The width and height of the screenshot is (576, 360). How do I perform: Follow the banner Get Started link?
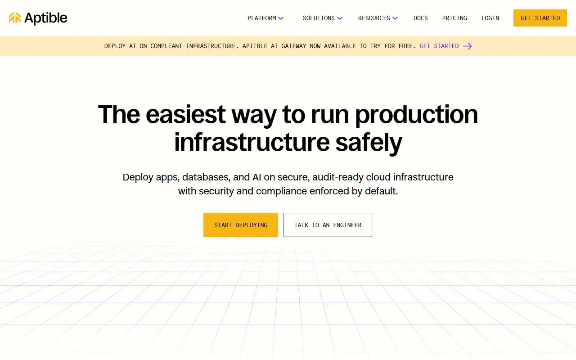(x=439, y=46)
